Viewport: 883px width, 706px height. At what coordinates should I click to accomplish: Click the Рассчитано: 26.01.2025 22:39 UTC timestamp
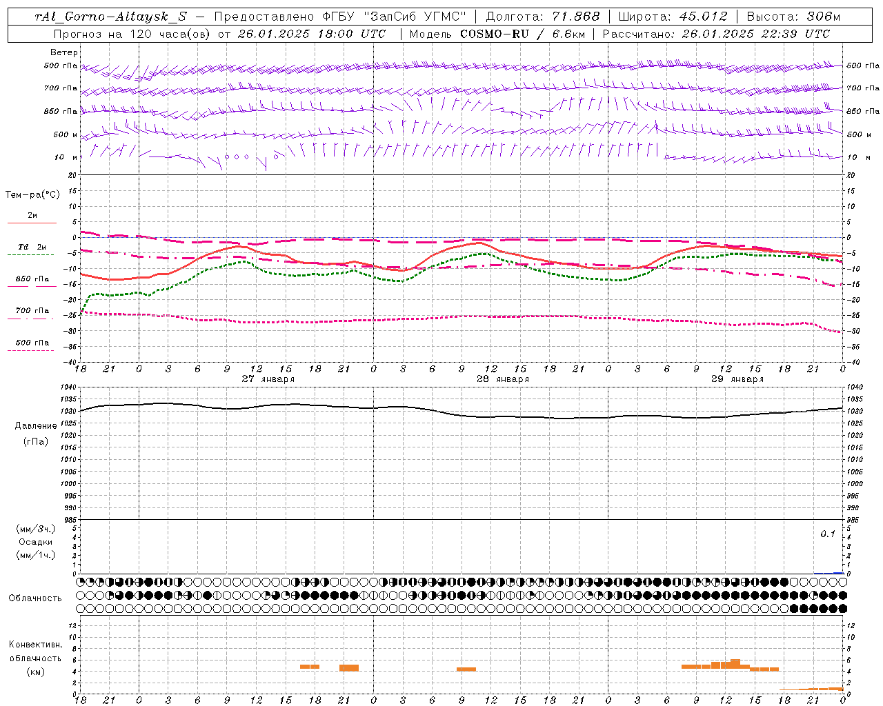pyautogui.click(x=716, y=34)
